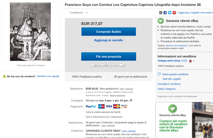Click the red feedback star icon
This screenshot has width=213, height=138.
tap(190, 61)
